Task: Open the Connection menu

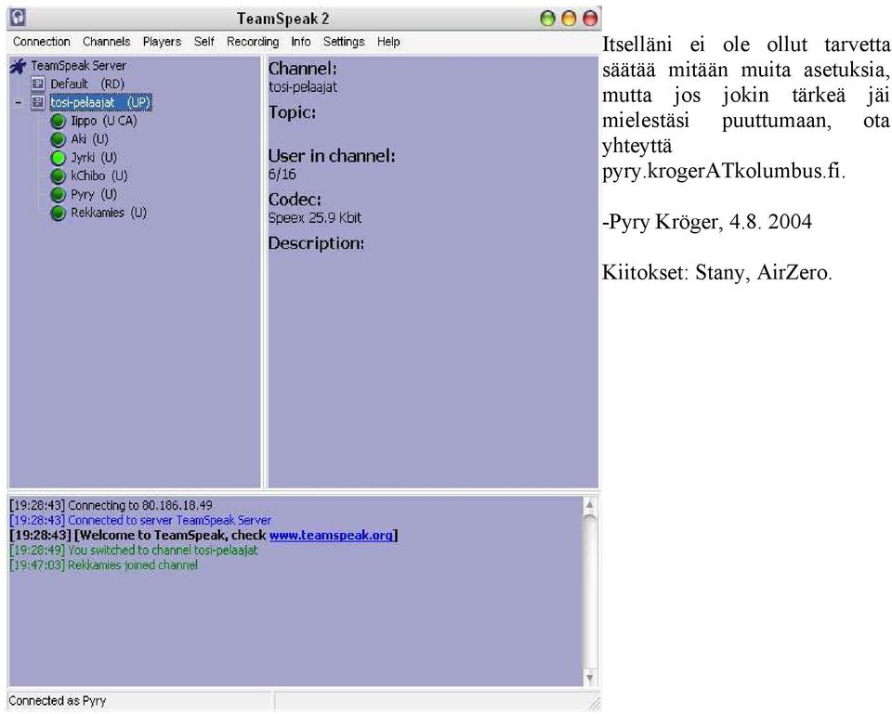Action: (42, 42)
